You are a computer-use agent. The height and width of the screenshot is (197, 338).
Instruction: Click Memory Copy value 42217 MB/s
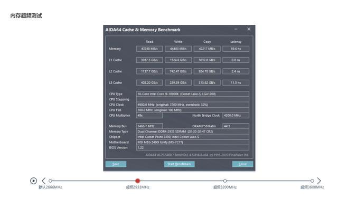[x=207, y=49]
